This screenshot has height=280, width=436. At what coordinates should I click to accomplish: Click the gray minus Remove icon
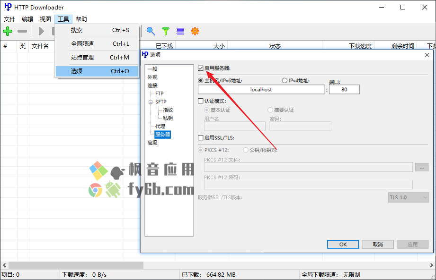coord(22,31)
